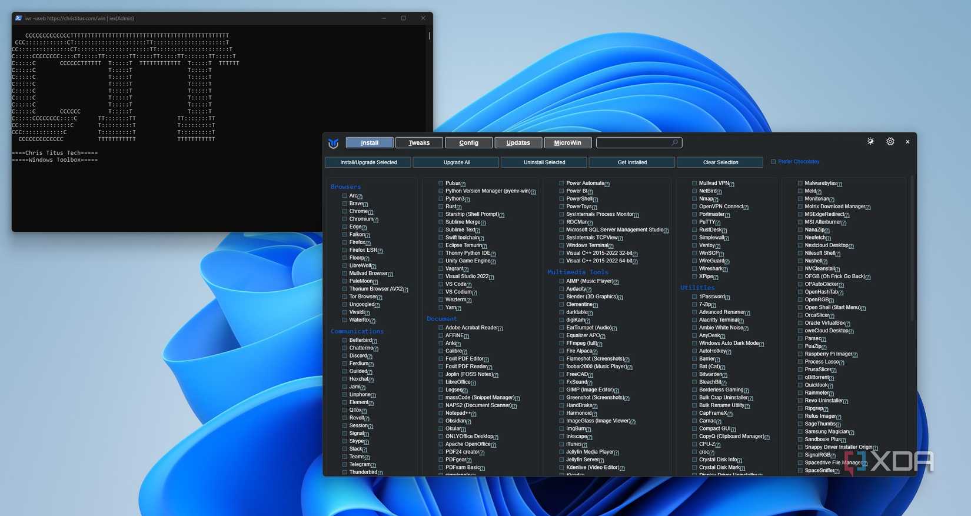971x516 pixels.
Task: Close the WinUtil window with X
Action: (907, 142)
